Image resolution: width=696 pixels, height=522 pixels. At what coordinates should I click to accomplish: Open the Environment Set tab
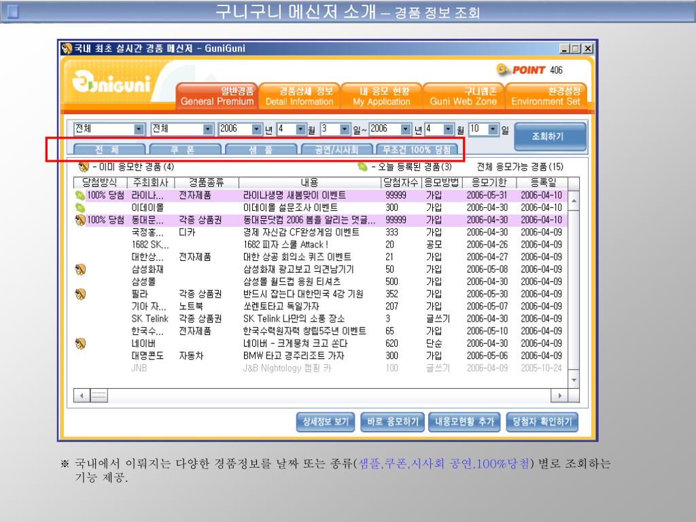(x=546, y=96)
